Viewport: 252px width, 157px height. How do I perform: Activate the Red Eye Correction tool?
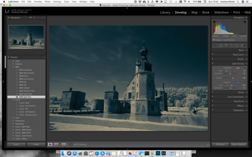(226, 46)
